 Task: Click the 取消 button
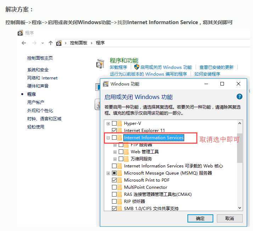(x=230, y=218)
